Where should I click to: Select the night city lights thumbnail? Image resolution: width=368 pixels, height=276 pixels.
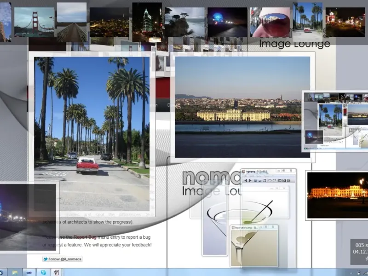[x=109, y=22]
